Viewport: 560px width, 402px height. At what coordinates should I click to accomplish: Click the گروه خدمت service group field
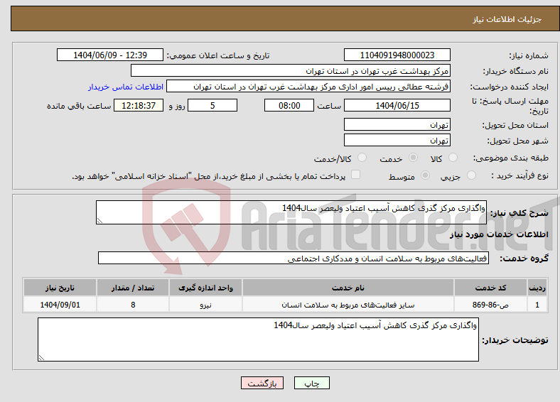click(294, 258)
